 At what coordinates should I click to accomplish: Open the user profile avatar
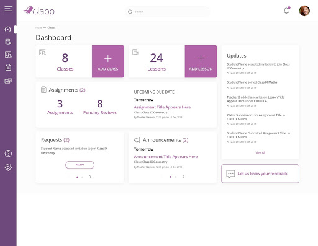tap(304, 11)
